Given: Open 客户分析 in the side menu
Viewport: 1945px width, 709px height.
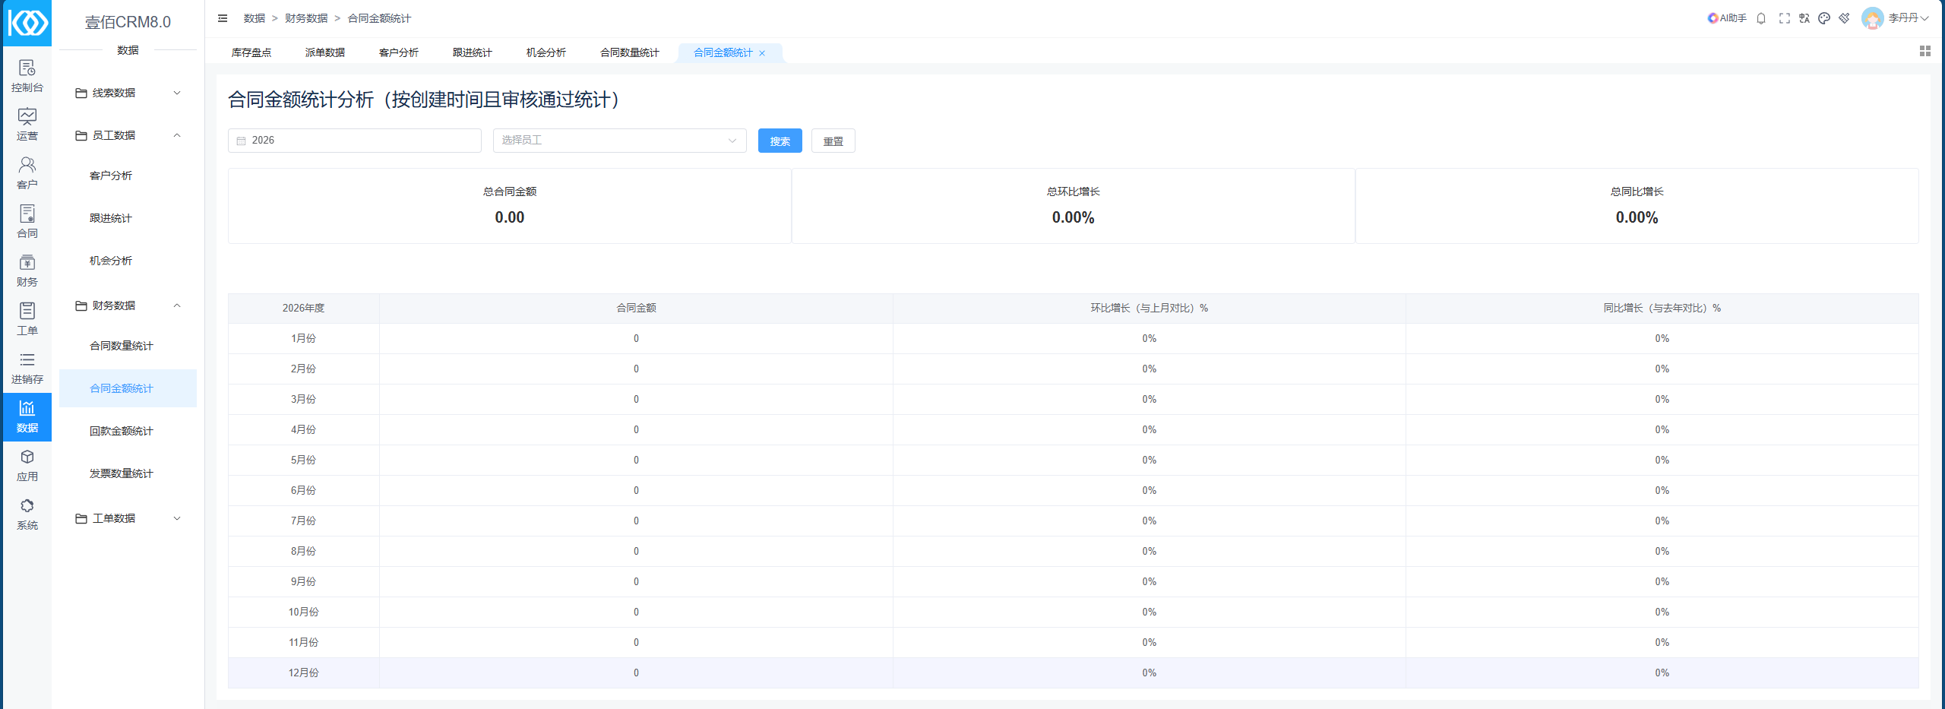Looking at the screenshot, I should click(x=128, y=176).
